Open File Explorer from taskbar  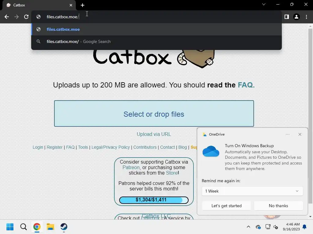[x=50, y=227]
